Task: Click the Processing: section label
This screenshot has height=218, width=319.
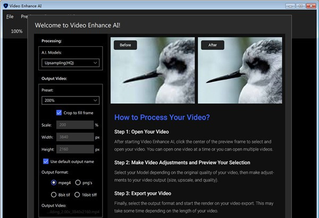Action: 52,41
